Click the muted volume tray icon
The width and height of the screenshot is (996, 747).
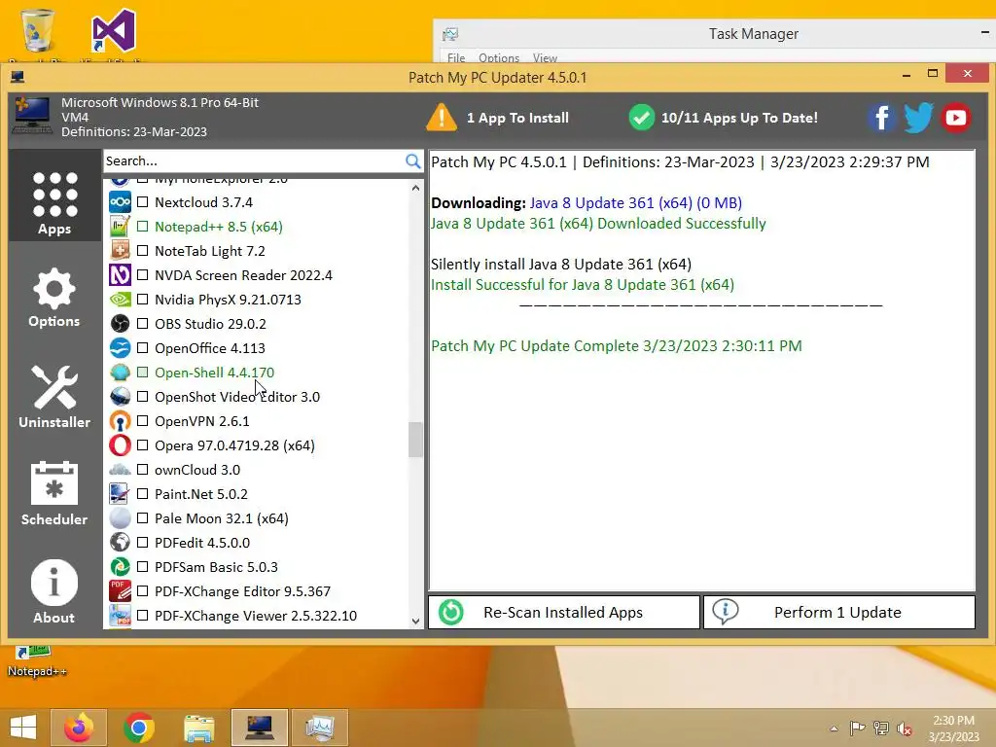904,729
